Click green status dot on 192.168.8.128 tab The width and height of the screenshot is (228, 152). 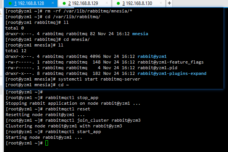coord(10,3)
